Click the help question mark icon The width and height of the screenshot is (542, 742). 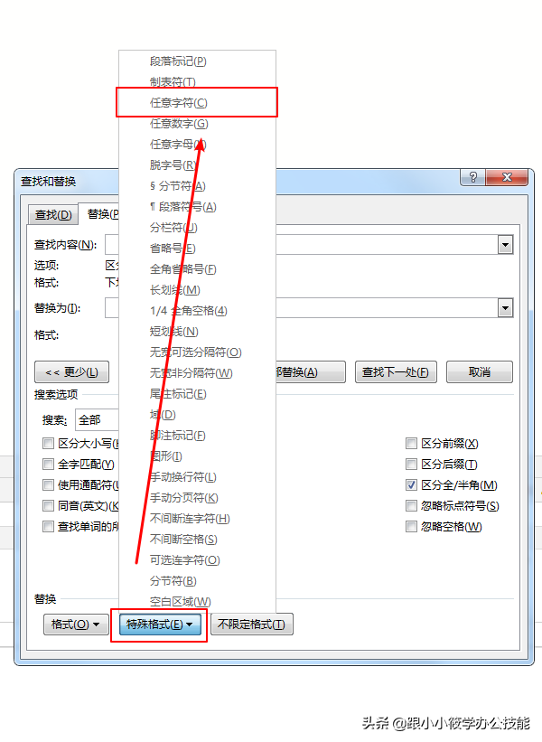(x=472, y=177)
